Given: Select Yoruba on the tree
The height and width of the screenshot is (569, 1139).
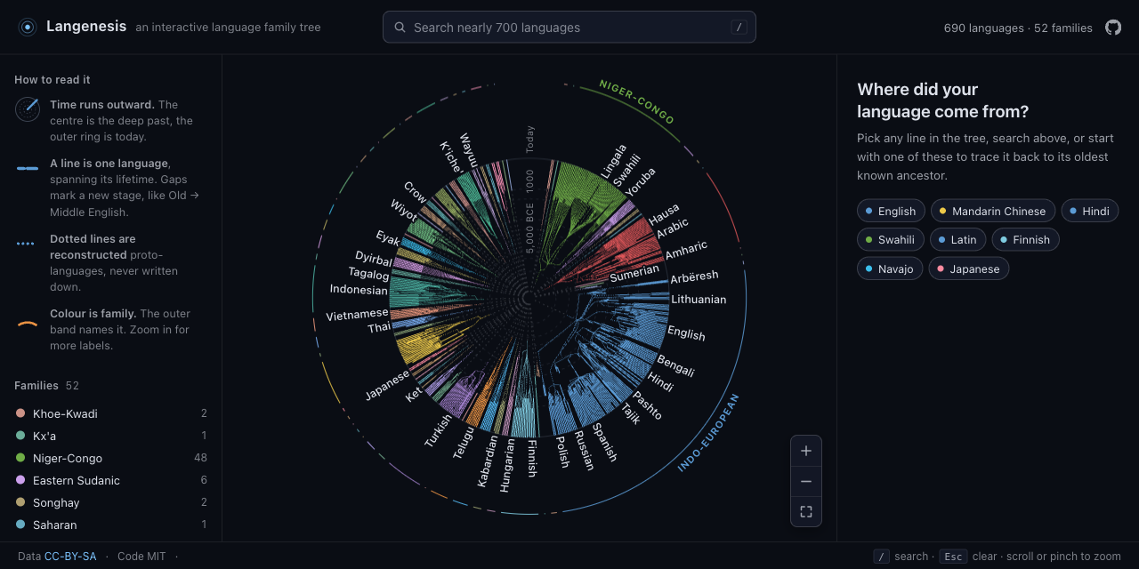Looking at the screenshot, I should click(x=640, y=181).
